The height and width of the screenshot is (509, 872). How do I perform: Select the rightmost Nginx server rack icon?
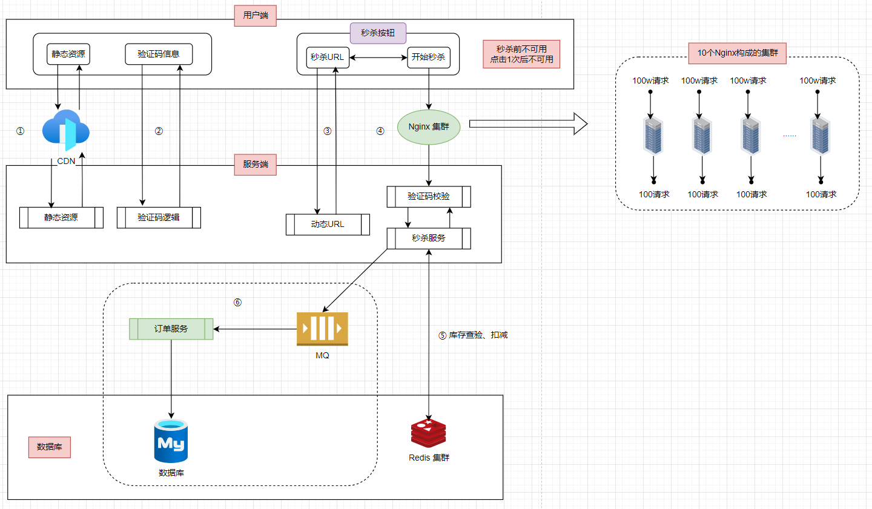point(821,136)
